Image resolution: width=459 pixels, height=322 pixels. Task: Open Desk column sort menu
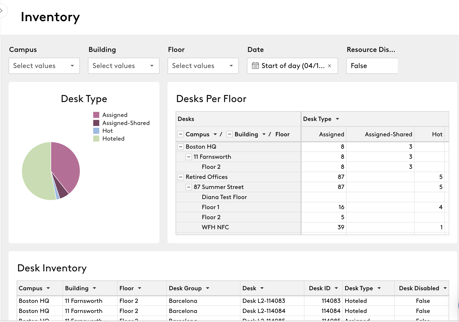pyautogui.click(x=262, y=288)
